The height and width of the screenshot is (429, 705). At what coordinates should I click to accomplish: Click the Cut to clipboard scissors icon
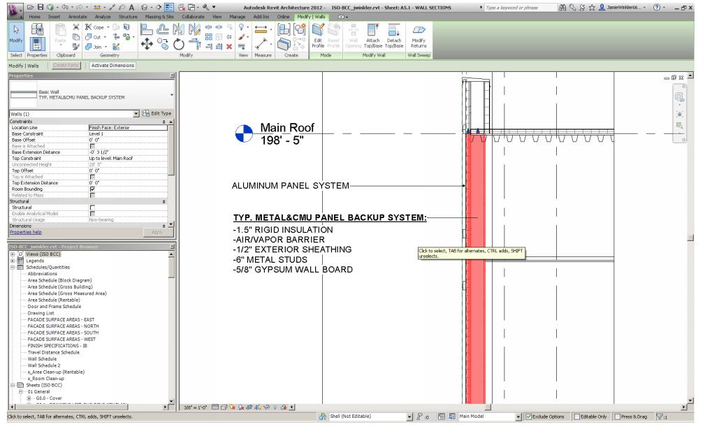pyautogui.click(x=76, y=27)
